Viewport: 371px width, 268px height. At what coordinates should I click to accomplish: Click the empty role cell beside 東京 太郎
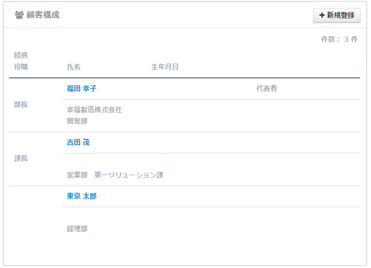coord(36,212)
